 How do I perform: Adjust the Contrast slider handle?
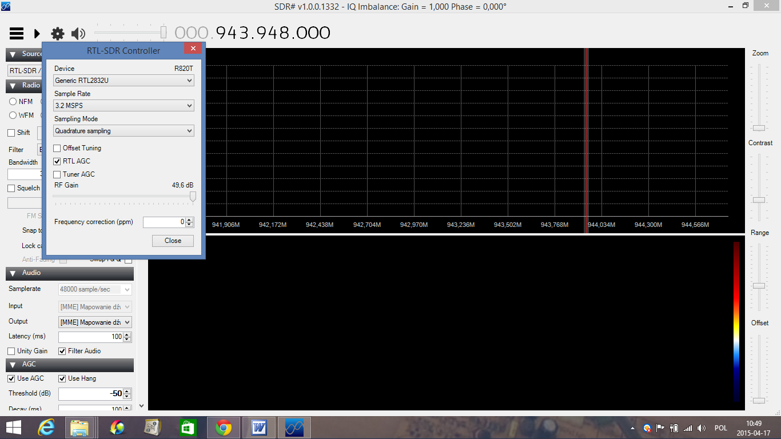coord(759,200)
